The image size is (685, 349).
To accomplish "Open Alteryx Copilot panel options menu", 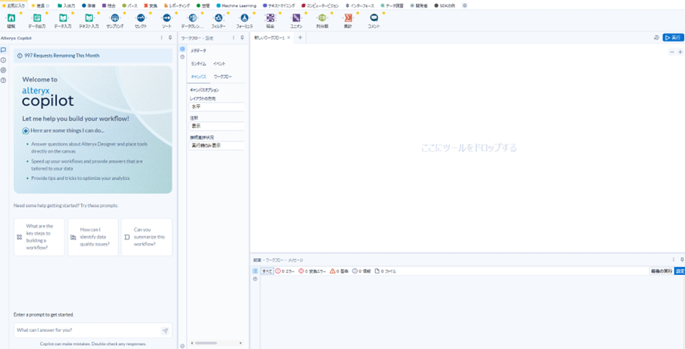I will pyautogui.click(x=162, y=38).
